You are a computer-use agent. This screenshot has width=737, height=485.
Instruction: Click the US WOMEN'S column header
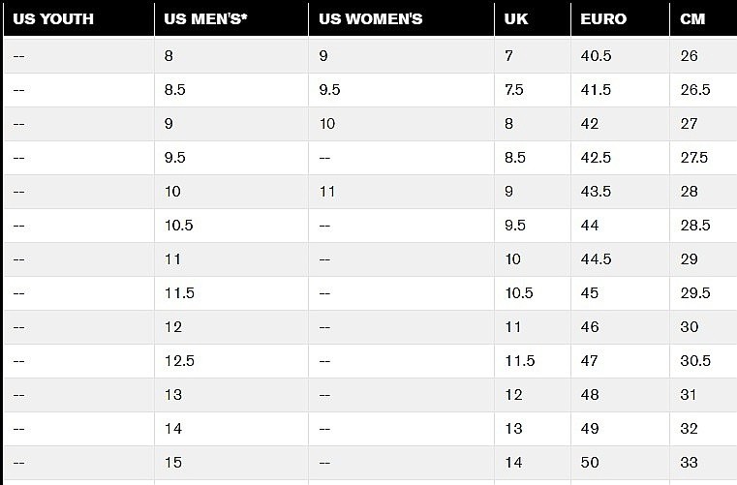(371, 19)
